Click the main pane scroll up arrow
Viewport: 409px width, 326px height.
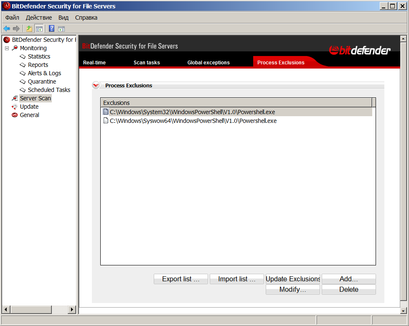pos(403,39)
